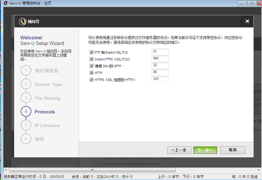Select the IP Listeners step label
Viewport: 262px width, 180px height.
[x=47, y=125]
